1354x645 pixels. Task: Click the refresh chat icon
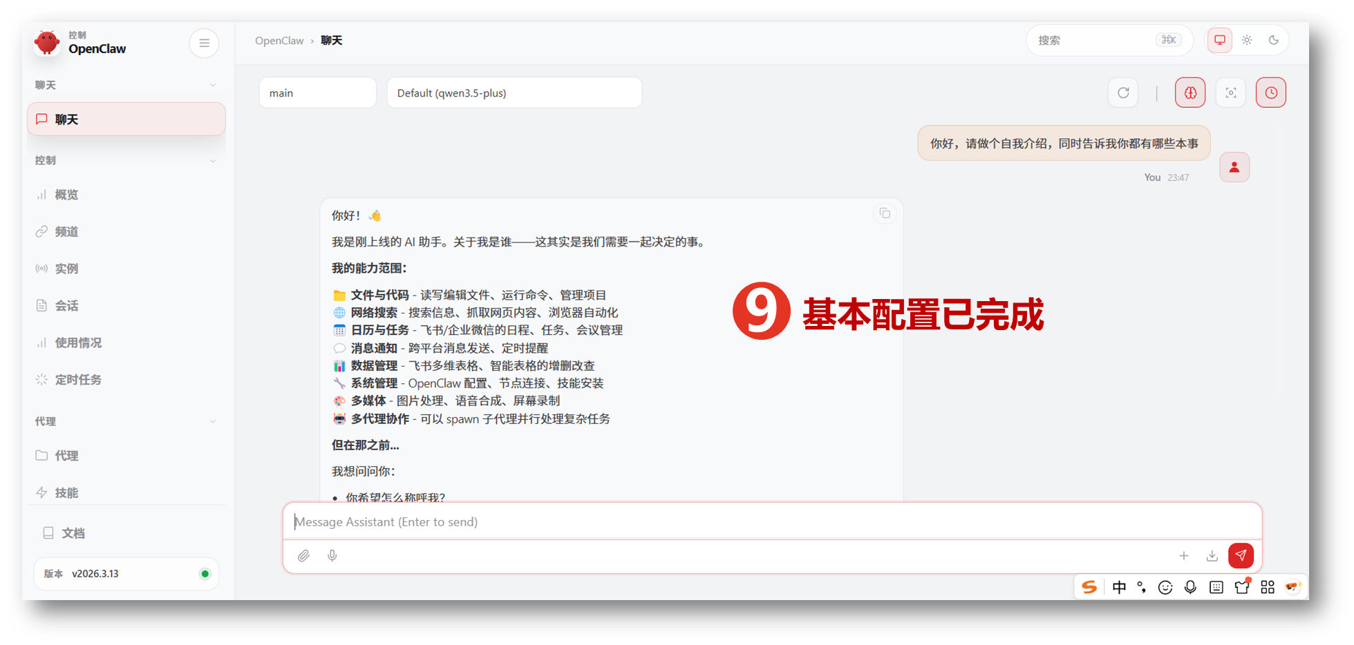1123,93
